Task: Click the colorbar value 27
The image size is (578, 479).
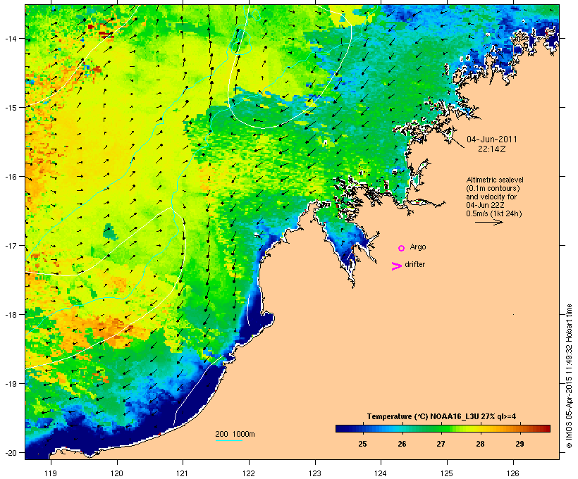Action: (441, 444)
